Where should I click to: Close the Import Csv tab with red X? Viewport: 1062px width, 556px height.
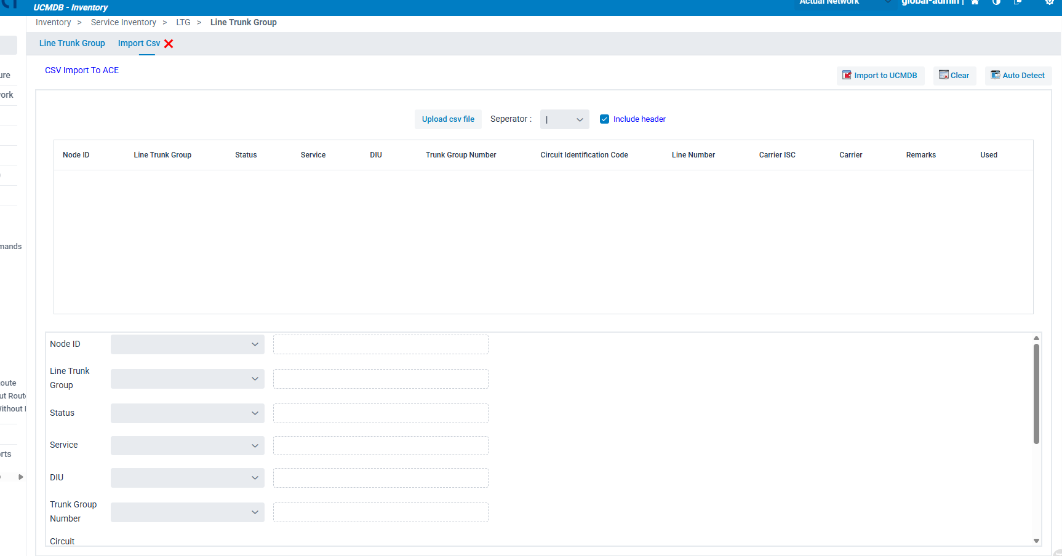(x=169, y=44)
